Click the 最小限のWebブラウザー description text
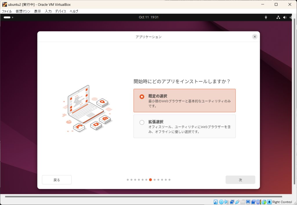 click(189, 104)
